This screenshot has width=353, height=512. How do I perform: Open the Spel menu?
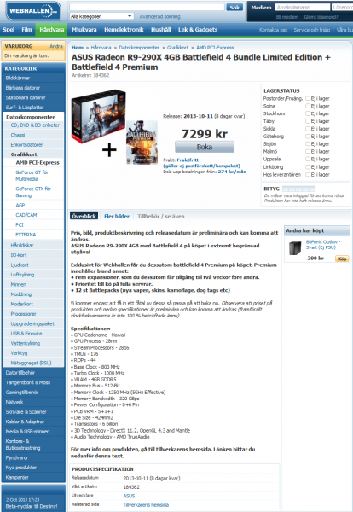point(9,30)
